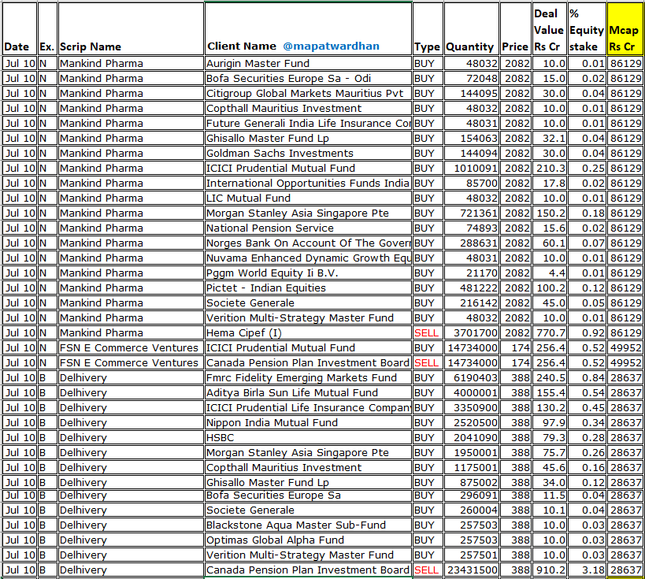
Task: Click Nuvama Enhanced Dynamic Growth cell
Action: point(308,258)
